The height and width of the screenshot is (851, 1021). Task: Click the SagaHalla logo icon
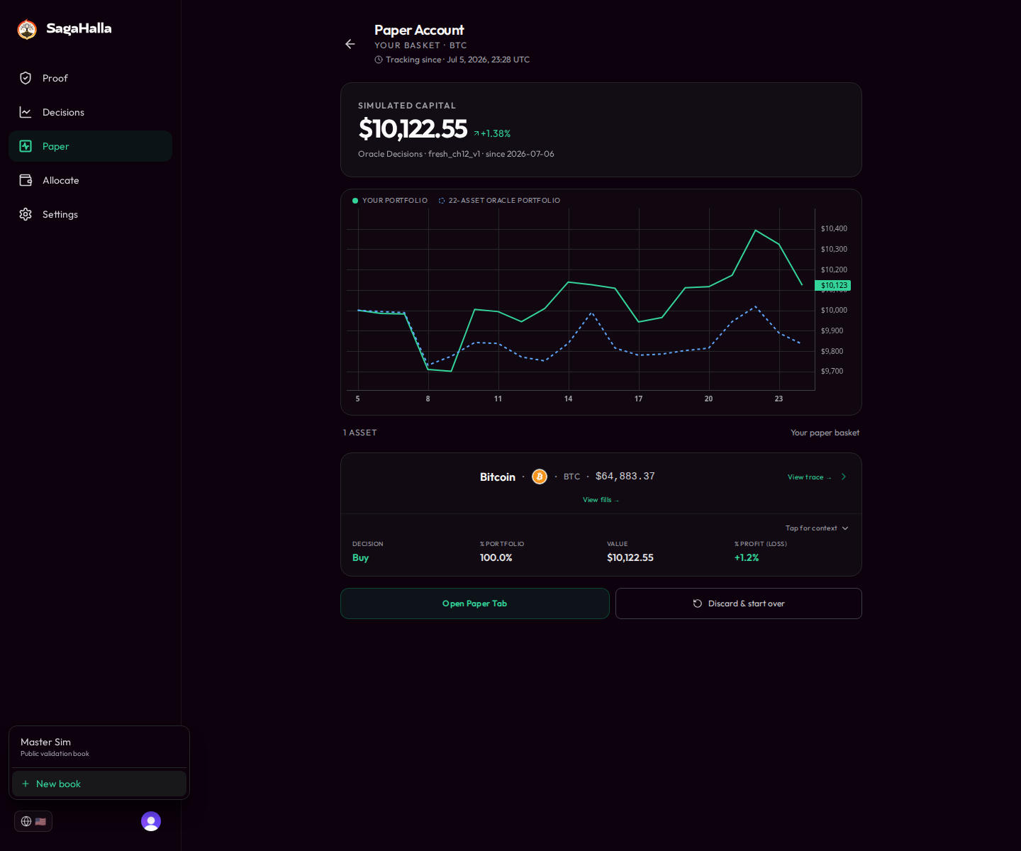(27, 29)
